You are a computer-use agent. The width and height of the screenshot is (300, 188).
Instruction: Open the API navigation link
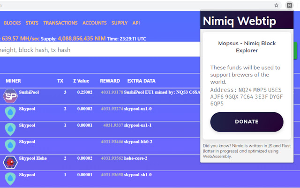(x=136, y=23)
